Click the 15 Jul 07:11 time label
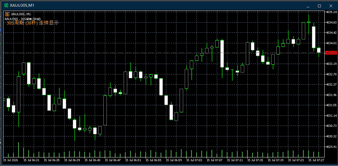This screenshot has width=338, height=166. (x=235, y=160)
